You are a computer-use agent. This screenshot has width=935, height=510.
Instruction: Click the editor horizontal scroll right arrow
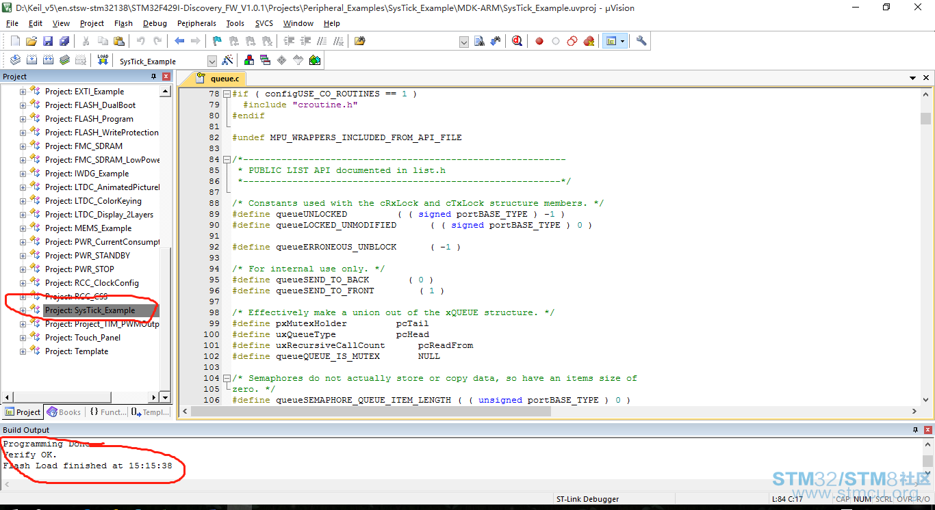point(914,412)
